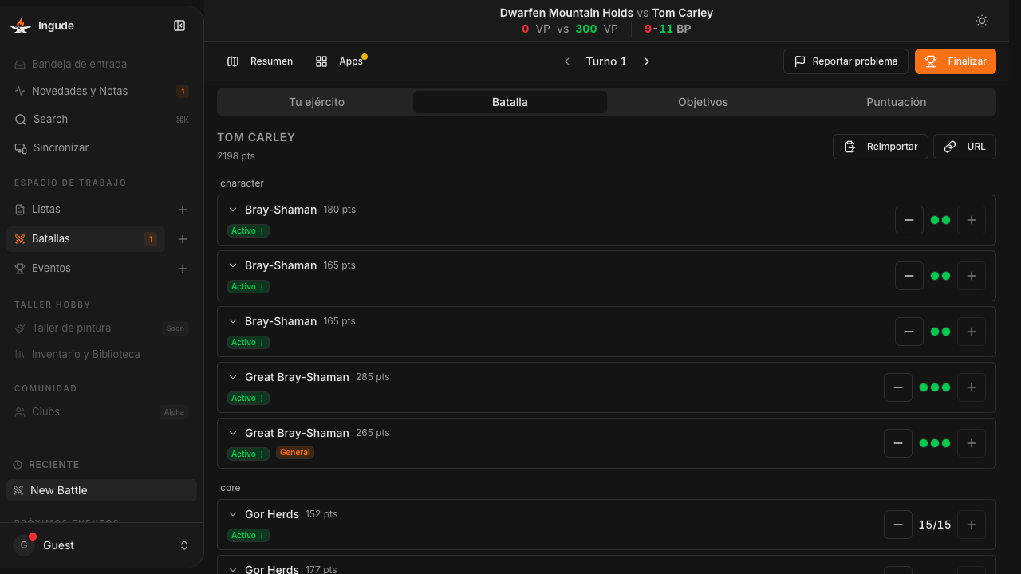1021x574 pixels.
Task: Click the Reimportar button
Action: click(x=881, y=147)
